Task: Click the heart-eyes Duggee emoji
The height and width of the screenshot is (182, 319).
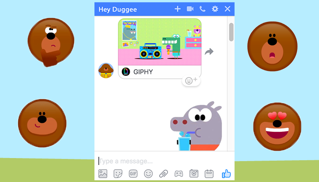Action: click(277, 127)
